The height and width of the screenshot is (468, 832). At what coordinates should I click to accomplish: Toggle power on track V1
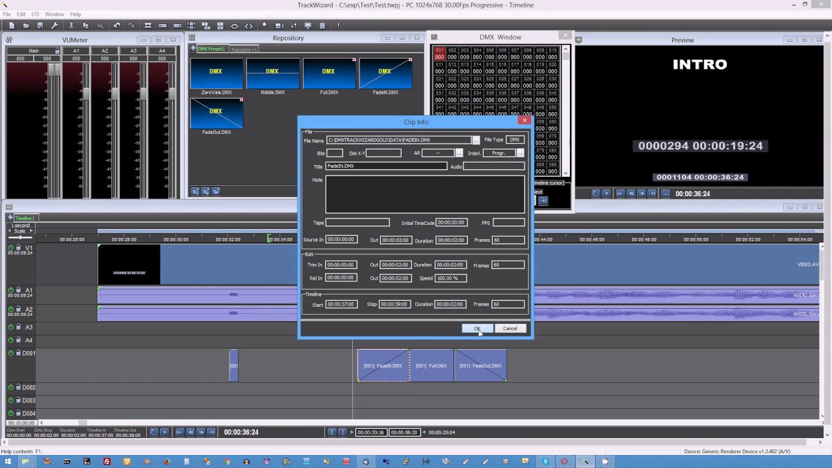pos(11,248)
